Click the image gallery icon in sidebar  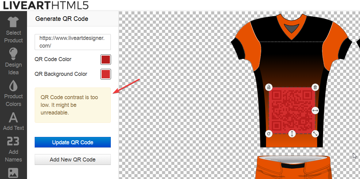pyautogui.click(x=14, y=173)
